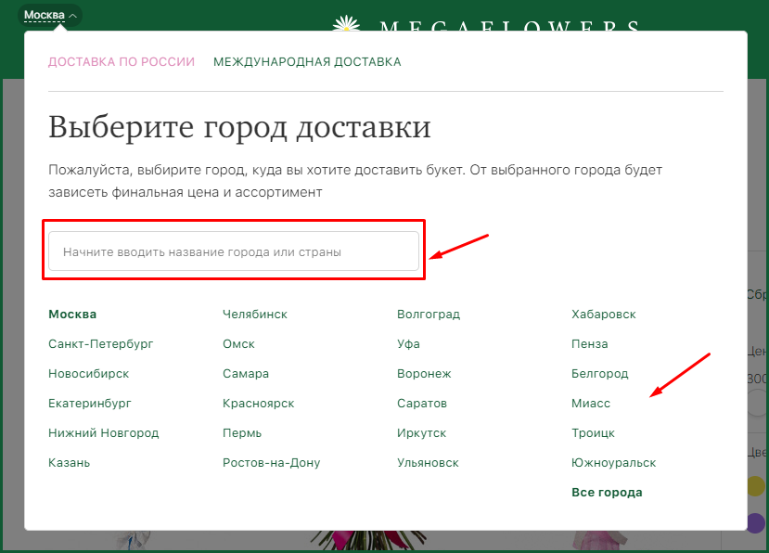The width and height of the screenshot is (769, 553).
Task: Select the purple color swatch filter
Action: [756, 523]
